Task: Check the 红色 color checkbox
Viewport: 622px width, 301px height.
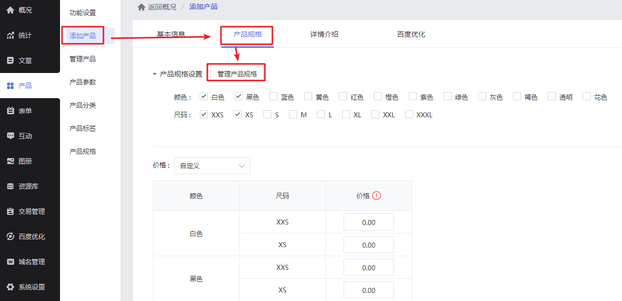Action: click(x=343, y=96)
